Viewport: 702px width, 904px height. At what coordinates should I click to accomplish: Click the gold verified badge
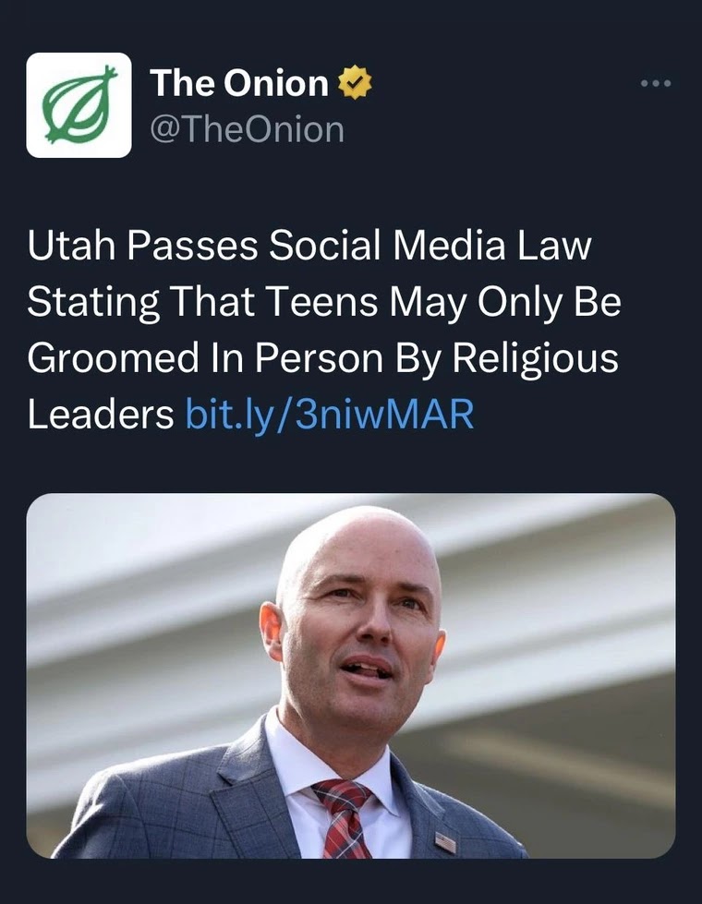(354, 82)
